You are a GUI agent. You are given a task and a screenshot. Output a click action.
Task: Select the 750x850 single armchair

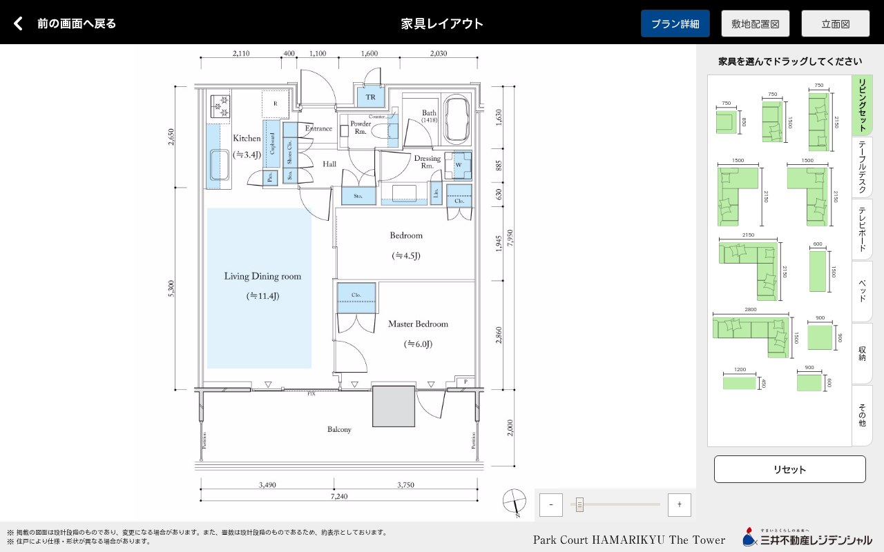pos(726,123)
